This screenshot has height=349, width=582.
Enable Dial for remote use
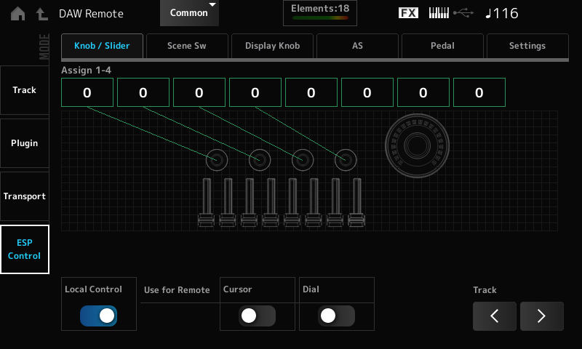click(336, 316)
